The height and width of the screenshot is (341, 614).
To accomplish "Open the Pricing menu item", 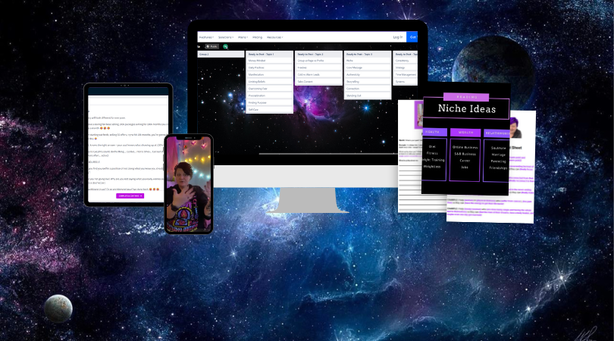I will tap(258, 36).
